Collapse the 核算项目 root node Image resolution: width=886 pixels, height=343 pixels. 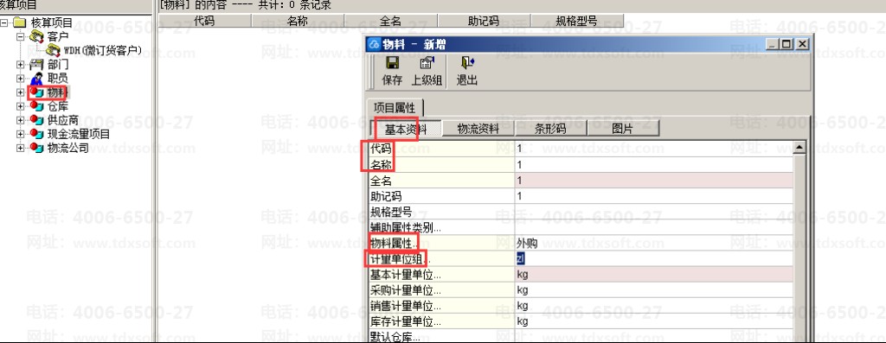click(4, 23)
